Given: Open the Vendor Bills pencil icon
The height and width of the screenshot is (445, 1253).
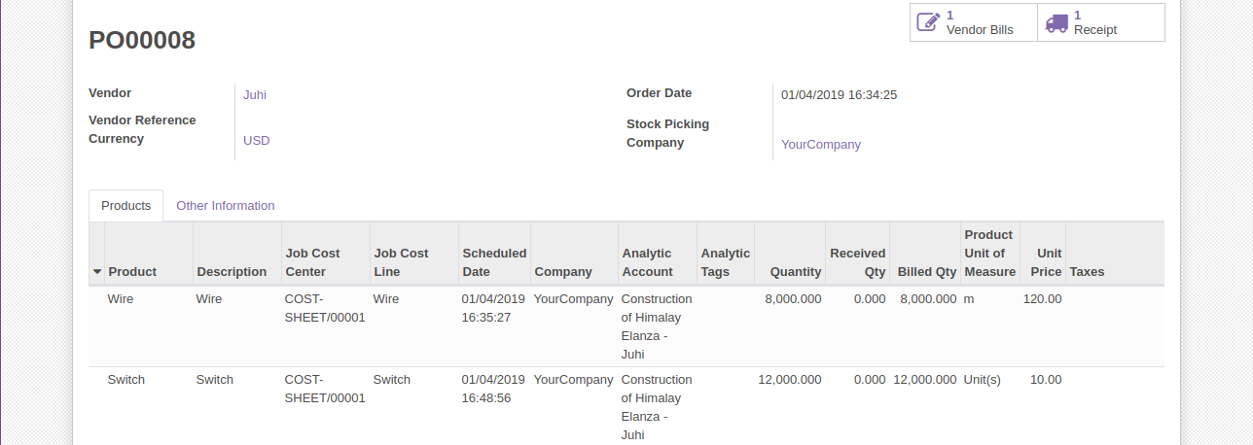Looking at the screenshot, I should coord(929,22).
